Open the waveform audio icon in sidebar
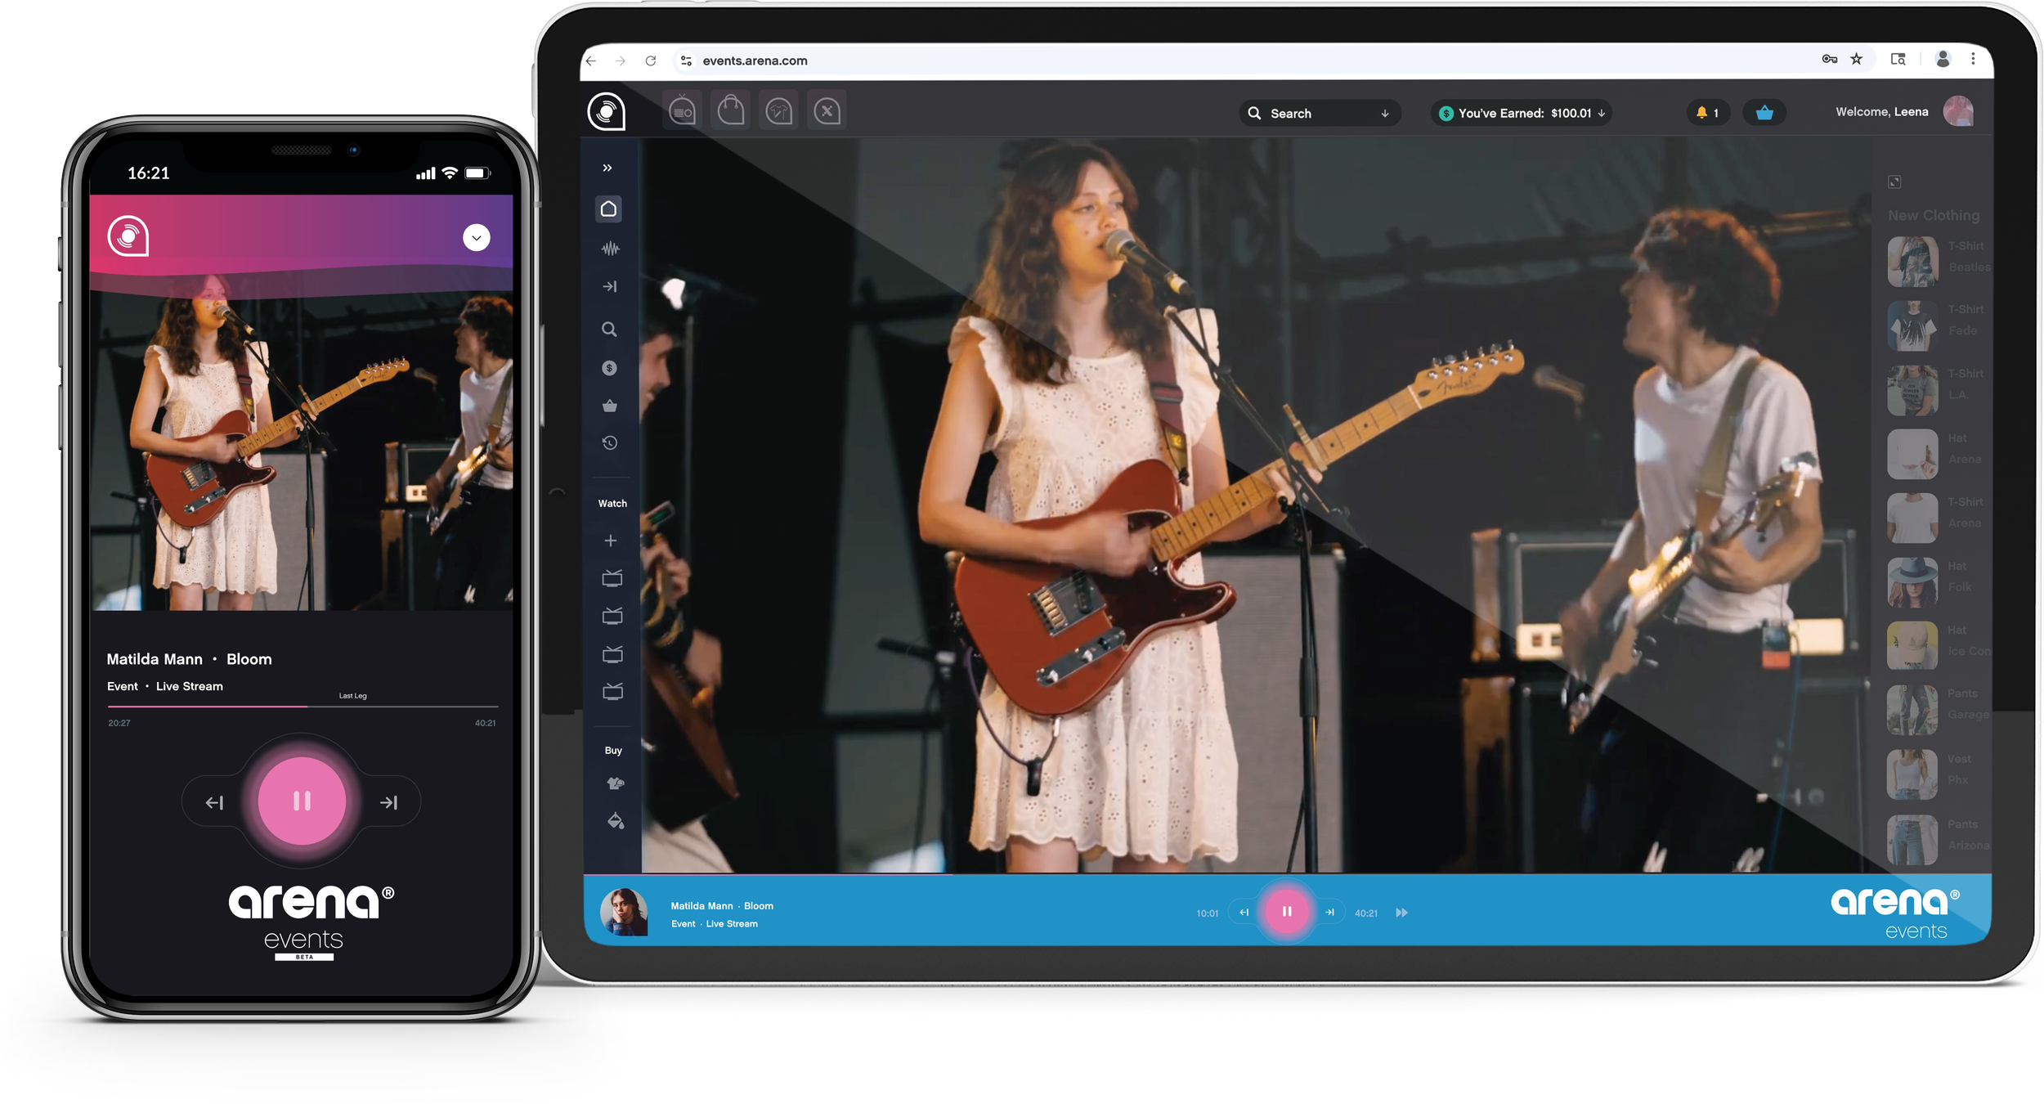The image size is (2044, 1104). pyautogui.click(x=610, y=249)
